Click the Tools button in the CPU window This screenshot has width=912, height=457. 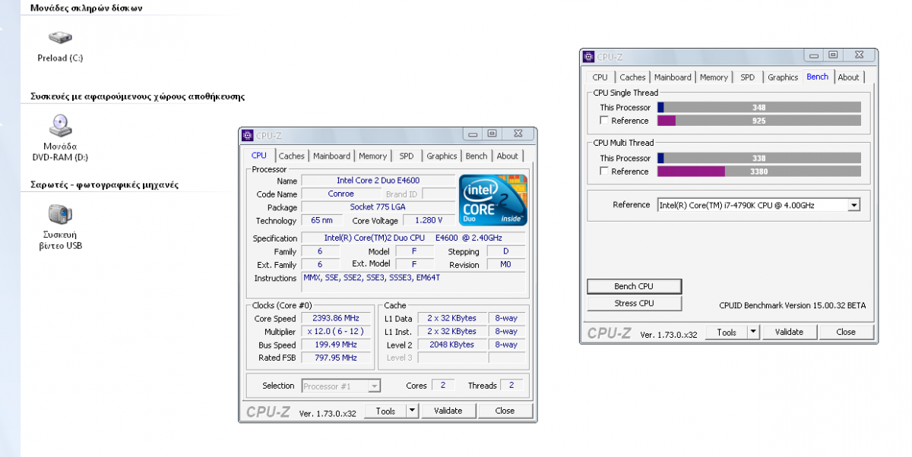[x=385, y=411]
